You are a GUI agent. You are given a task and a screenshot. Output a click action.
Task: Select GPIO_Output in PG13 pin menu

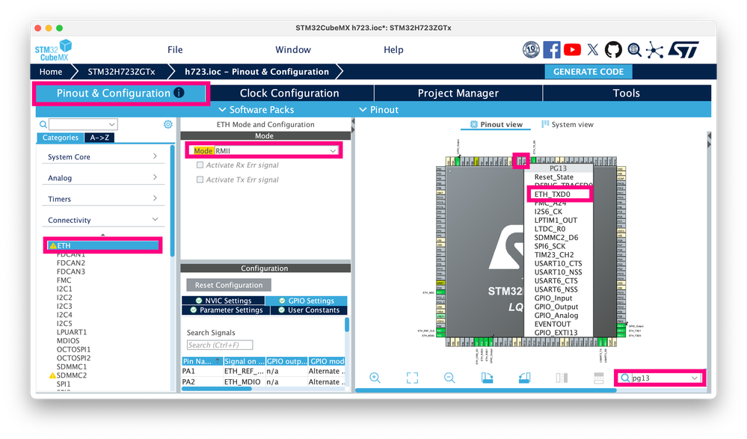click(x=556, y=307)
